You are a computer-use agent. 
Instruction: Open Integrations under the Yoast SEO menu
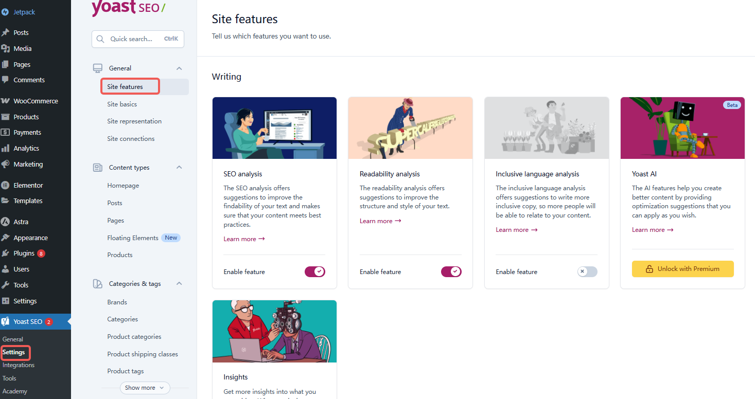point(19,365)
